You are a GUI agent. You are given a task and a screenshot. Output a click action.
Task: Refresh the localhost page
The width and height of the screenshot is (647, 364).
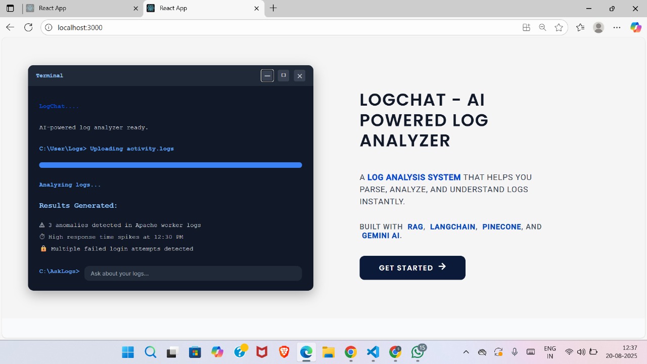(28, 27)
